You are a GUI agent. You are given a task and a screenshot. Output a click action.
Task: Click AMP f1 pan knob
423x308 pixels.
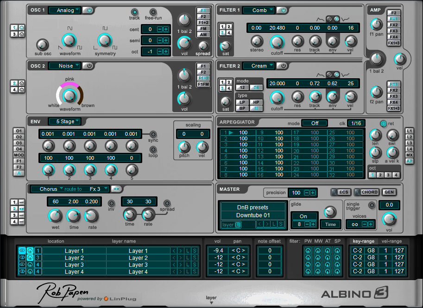point(376,25)
